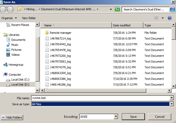Expand arrow before Mining breadcrumb
176x123 pixels.
(25, 9)
